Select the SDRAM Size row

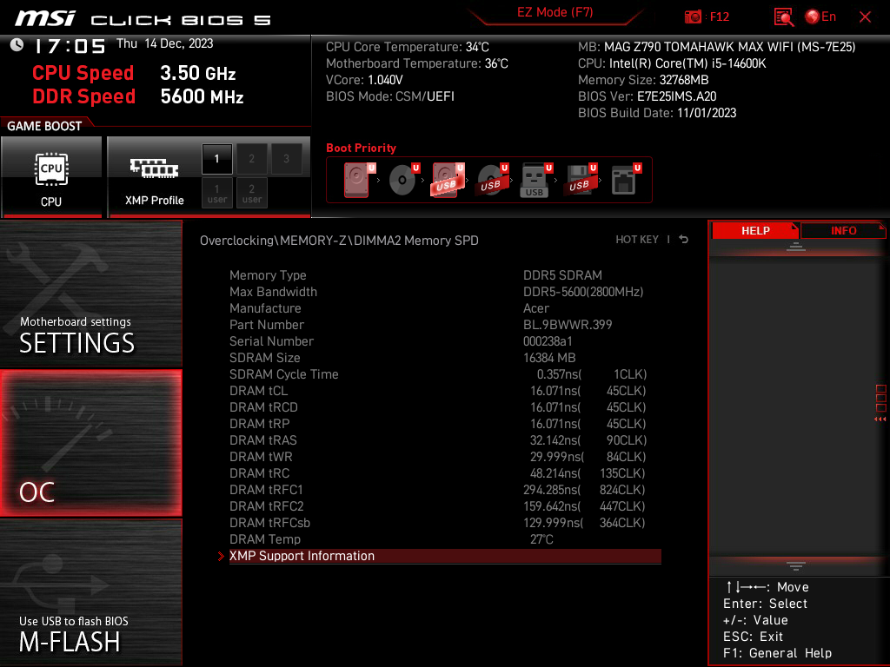445,358
